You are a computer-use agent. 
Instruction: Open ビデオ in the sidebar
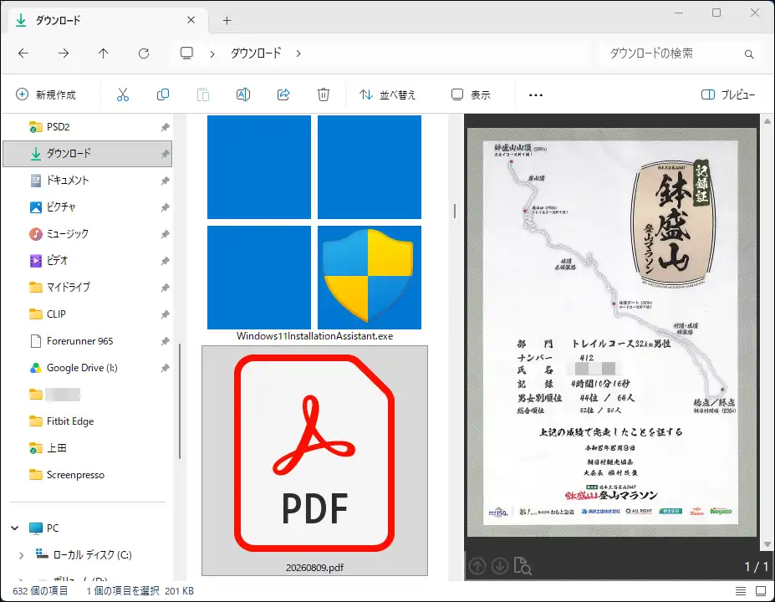pyautogui.click(x=87, y=261)
